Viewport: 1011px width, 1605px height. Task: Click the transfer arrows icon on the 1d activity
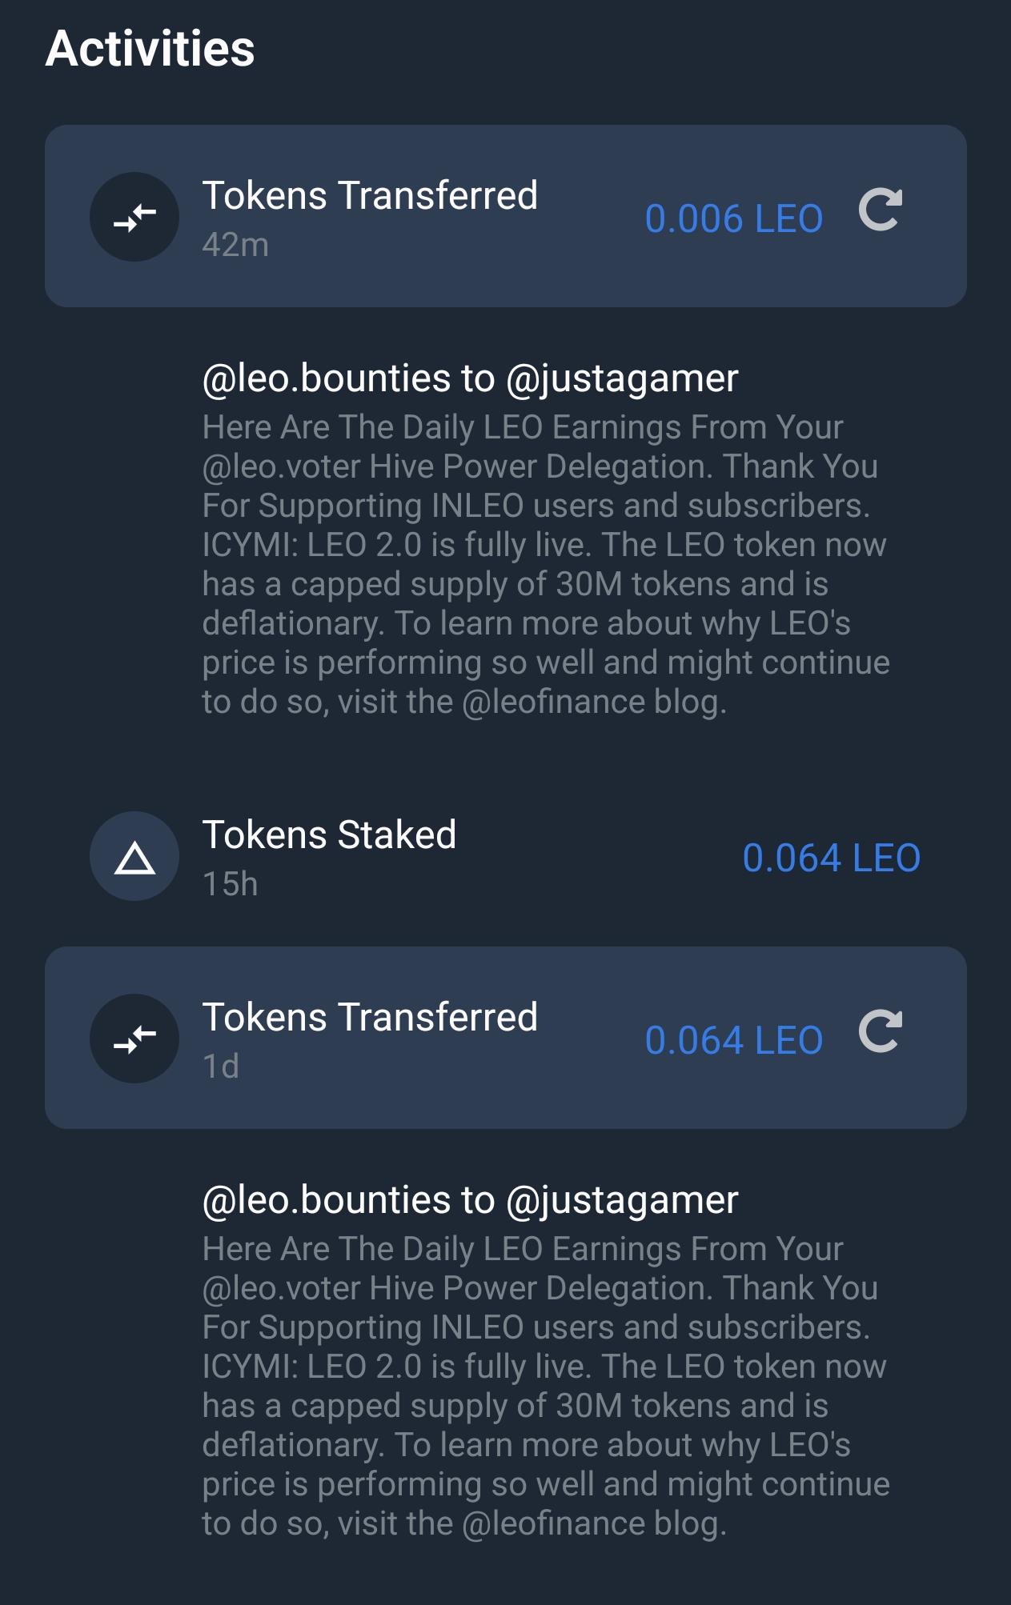[x=134, y=1039]
